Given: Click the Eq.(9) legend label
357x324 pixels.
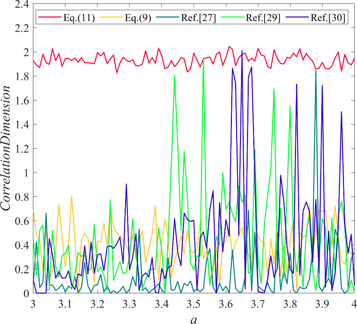Looking at the screenshot, I should tap(138, 17).
